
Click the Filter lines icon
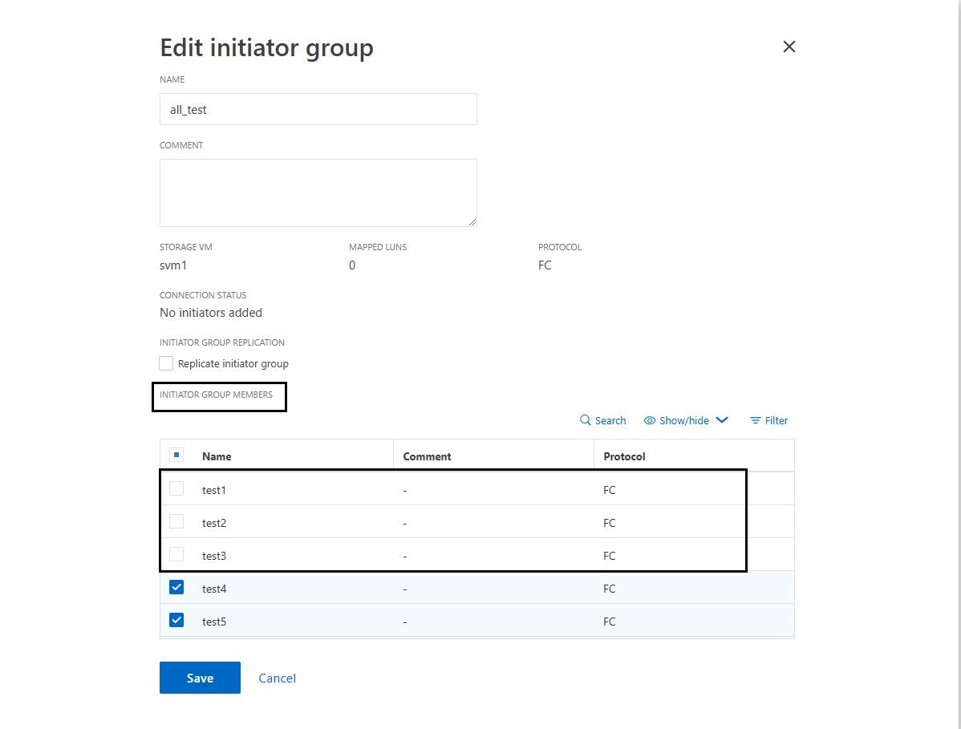click(755, 420)
